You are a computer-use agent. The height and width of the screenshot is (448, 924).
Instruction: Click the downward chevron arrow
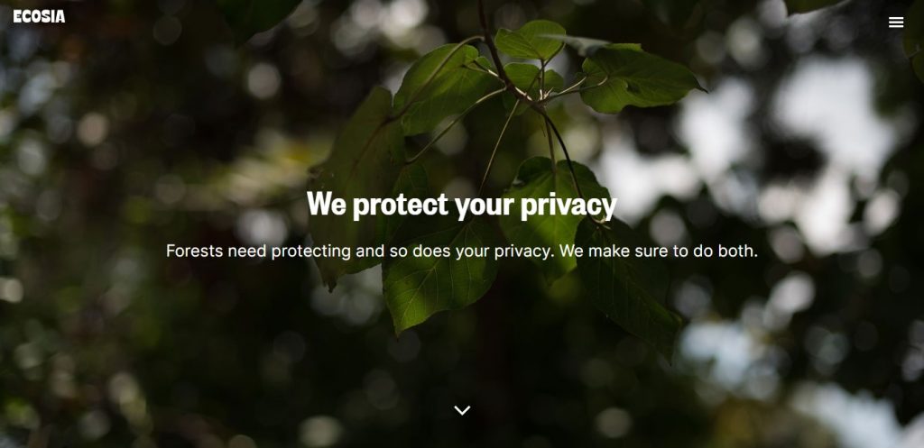[x=462, y=410]
